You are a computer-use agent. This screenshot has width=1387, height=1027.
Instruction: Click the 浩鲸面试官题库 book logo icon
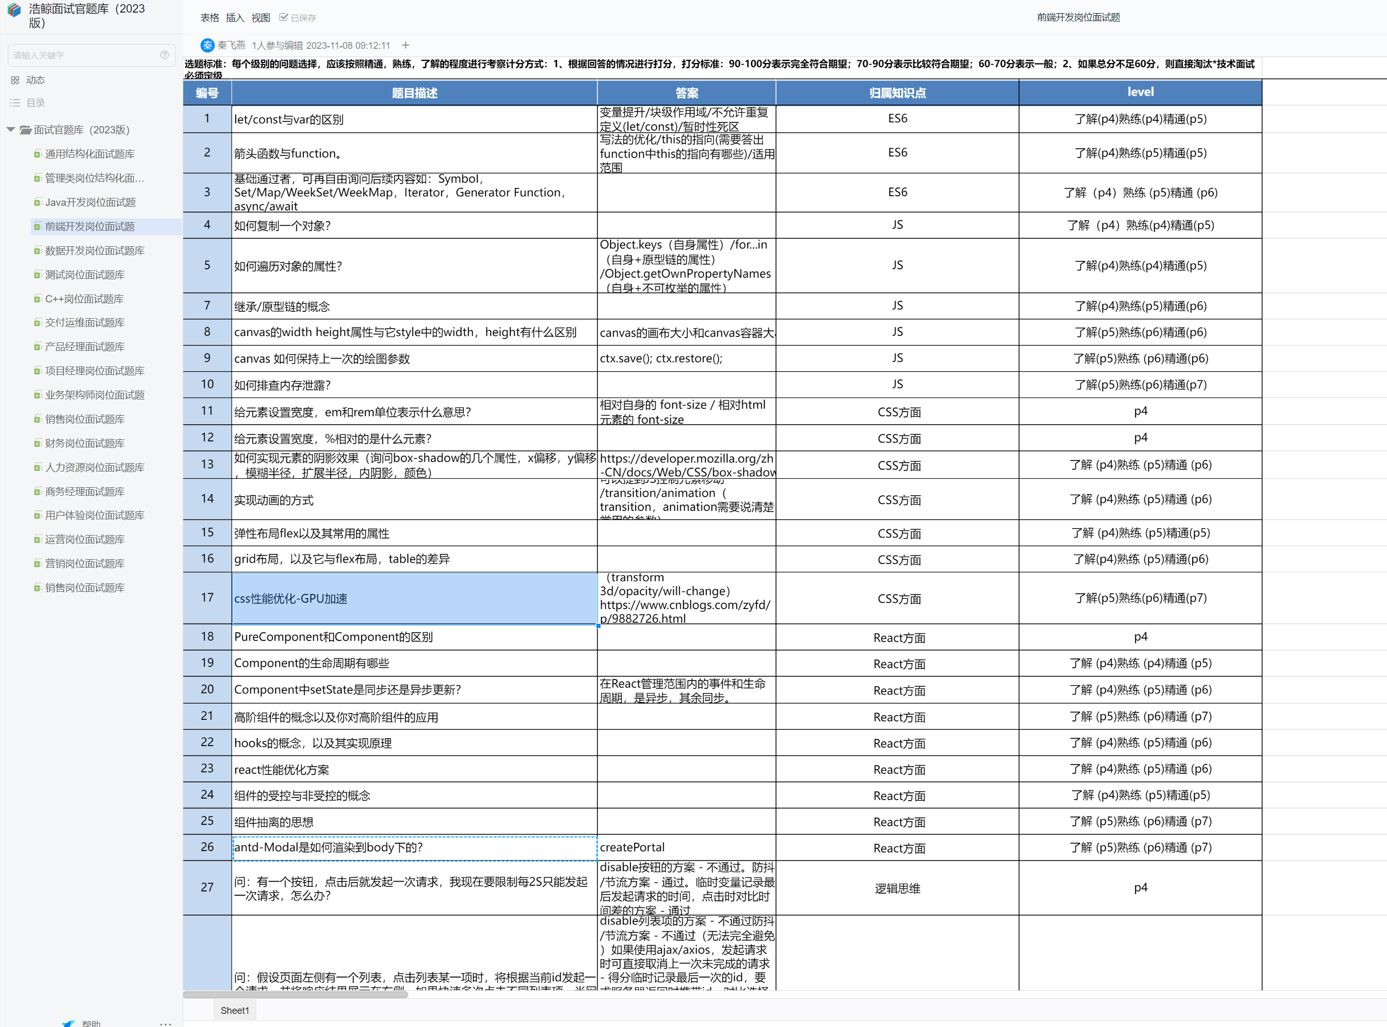click(14, 10)
